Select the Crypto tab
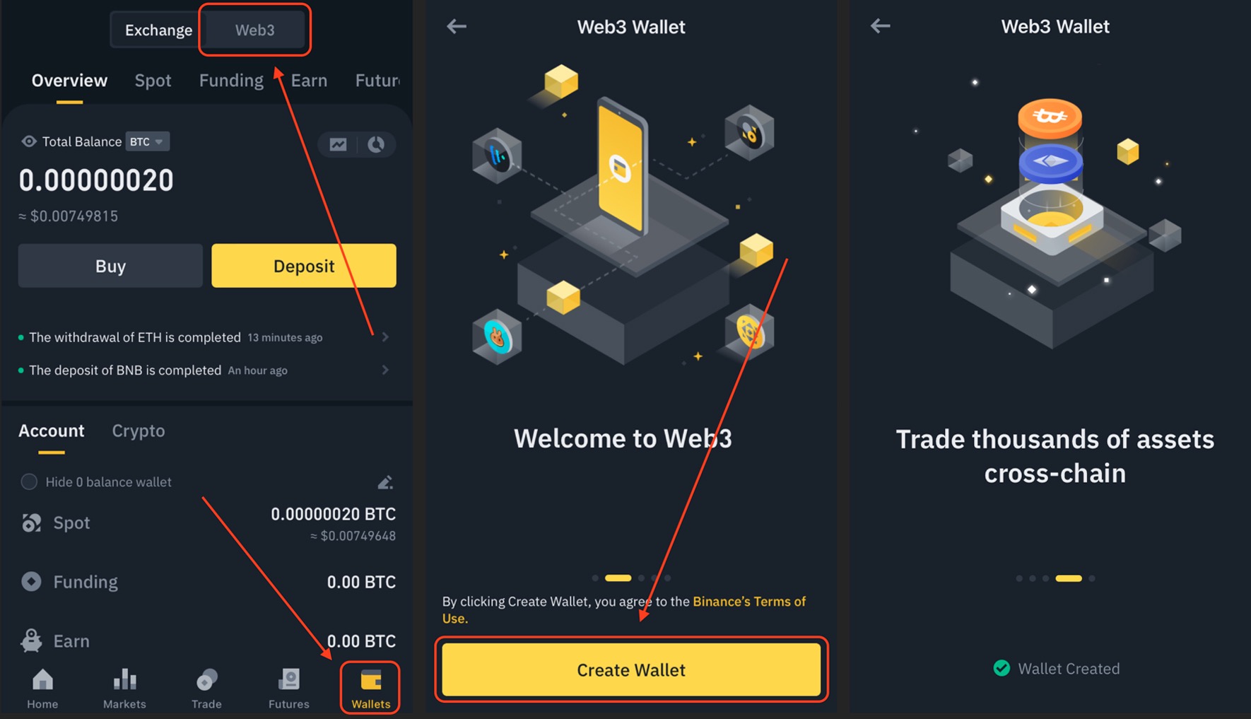This screenshot has width=1251, height=719. pos(139,431)
